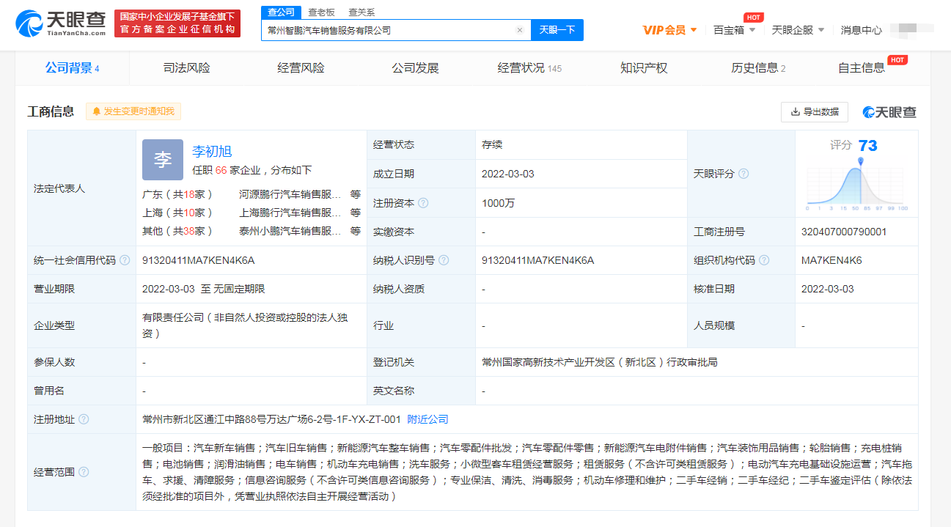This screenshot has height=527, width=951.
Task: Click the 经营范围 description text
Action: point(526,472)
